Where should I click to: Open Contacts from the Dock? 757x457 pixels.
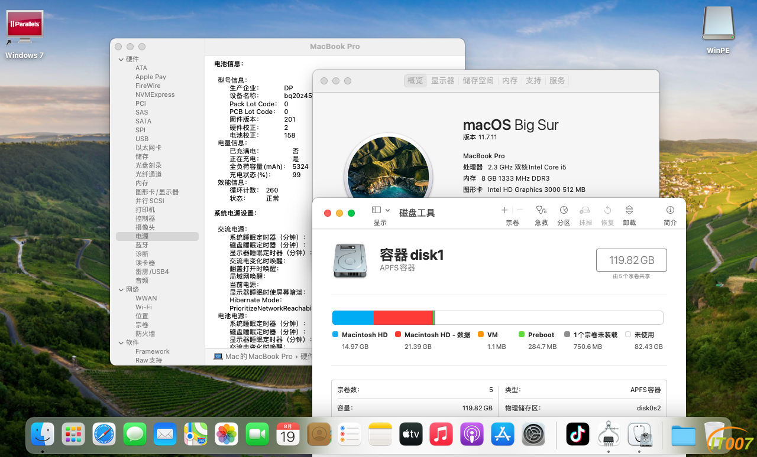[x=319, y=435]
